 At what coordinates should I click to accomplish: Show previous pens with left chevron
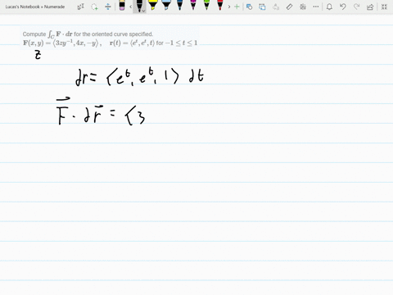click(130, 7)
